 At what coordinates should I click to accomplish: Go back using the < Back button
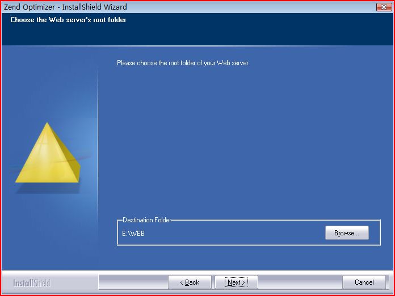(x=190, y=282)
